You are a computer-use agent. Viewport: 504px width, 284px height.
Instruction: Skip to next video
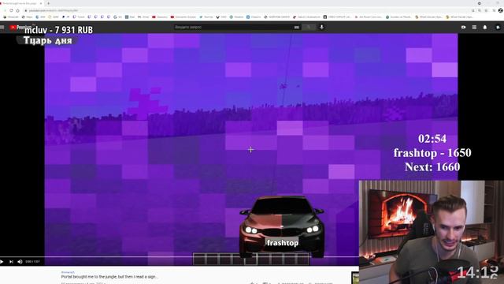(x=11, y=262)
